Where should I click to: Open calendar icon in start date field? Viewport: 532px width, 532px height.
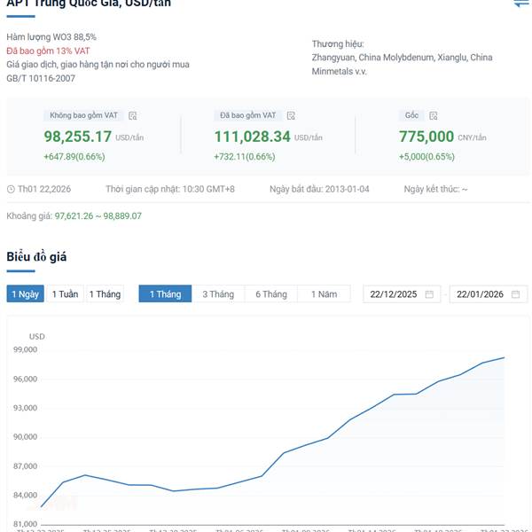pos(429,294)
